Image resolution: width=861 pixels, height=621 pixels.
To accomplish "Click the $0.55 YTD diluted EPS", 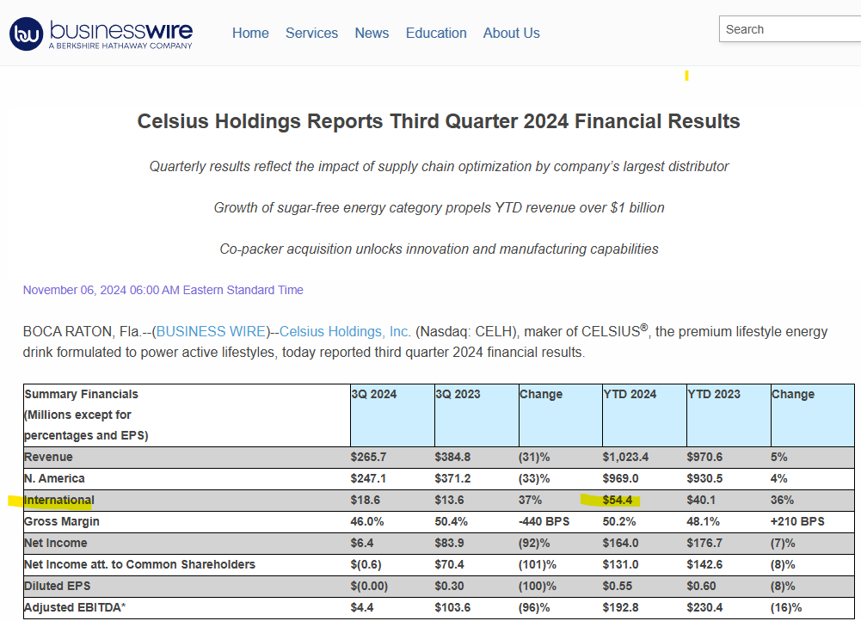I will click(618, 586).
